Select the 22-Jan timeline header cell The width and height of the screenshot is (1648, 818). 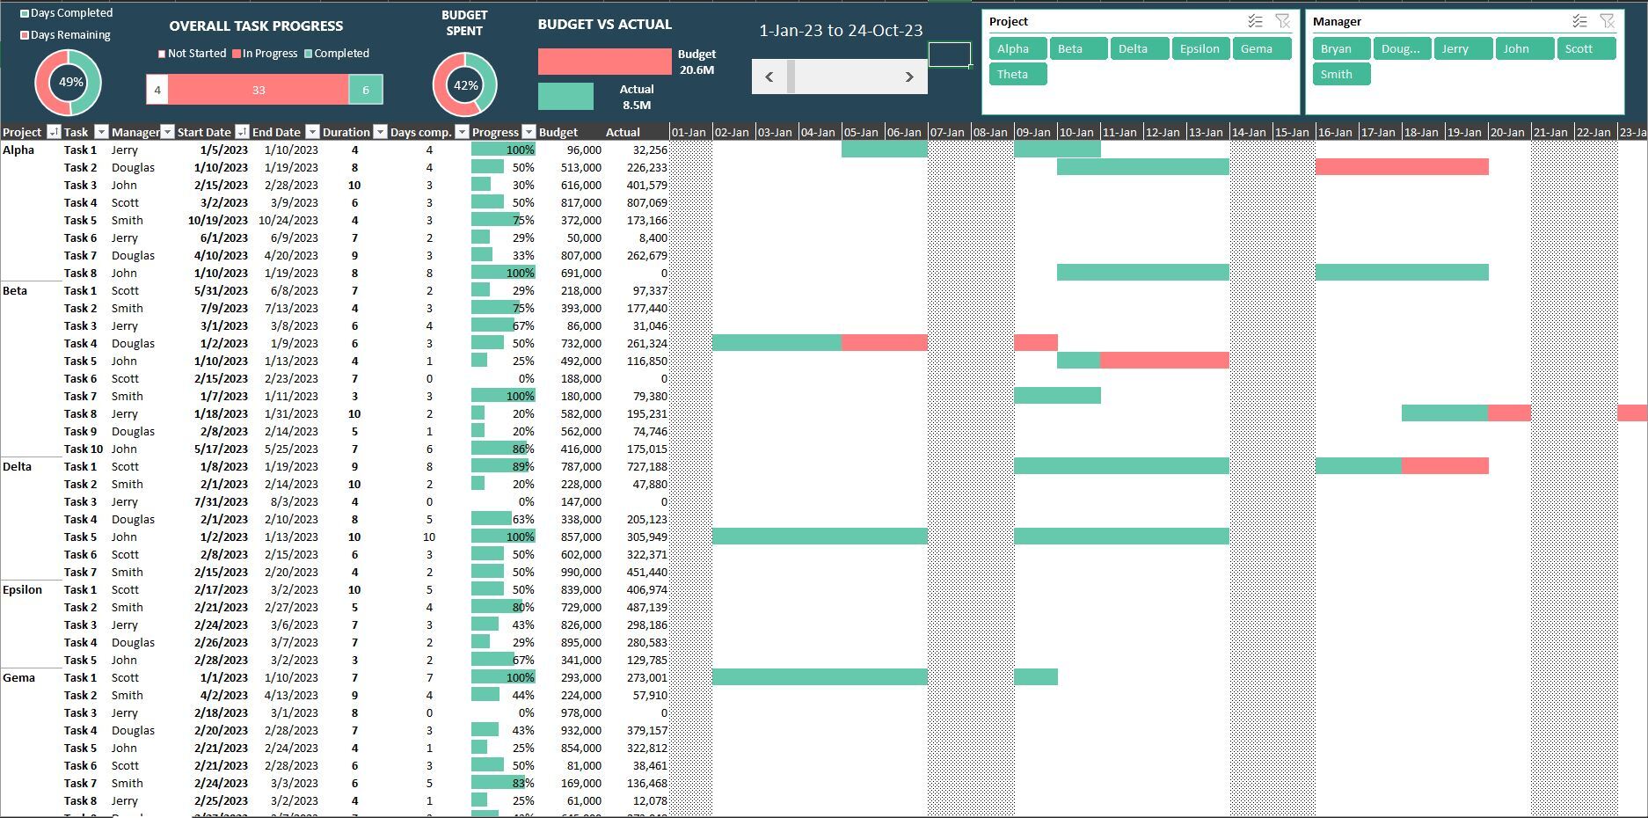(x=1595, y=132)
